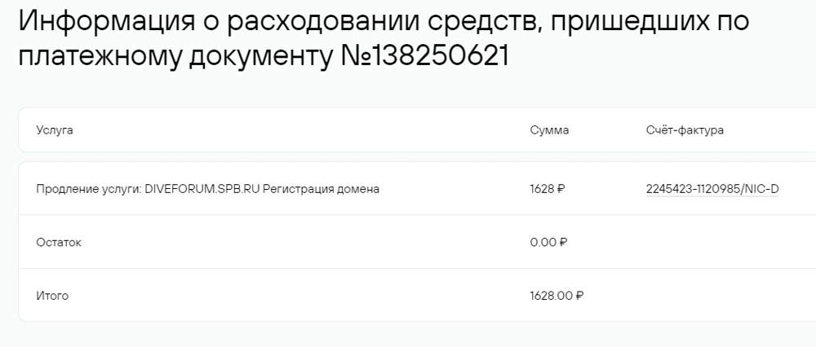
Task: Select payment document number №138250621
Action: point(424,57)
